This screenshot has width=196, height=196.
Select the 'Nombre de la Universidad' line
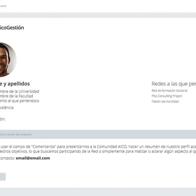coord(19,91)
